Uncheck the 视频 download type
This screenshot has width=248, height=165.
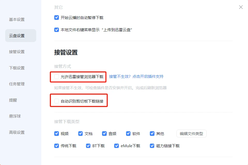tap(57, 134)
